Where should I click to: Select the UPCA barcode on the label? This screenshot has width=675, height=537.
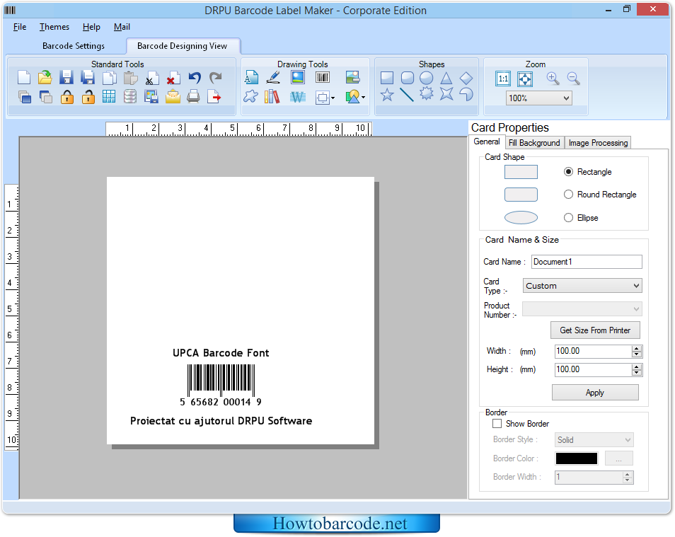(221, 386)
